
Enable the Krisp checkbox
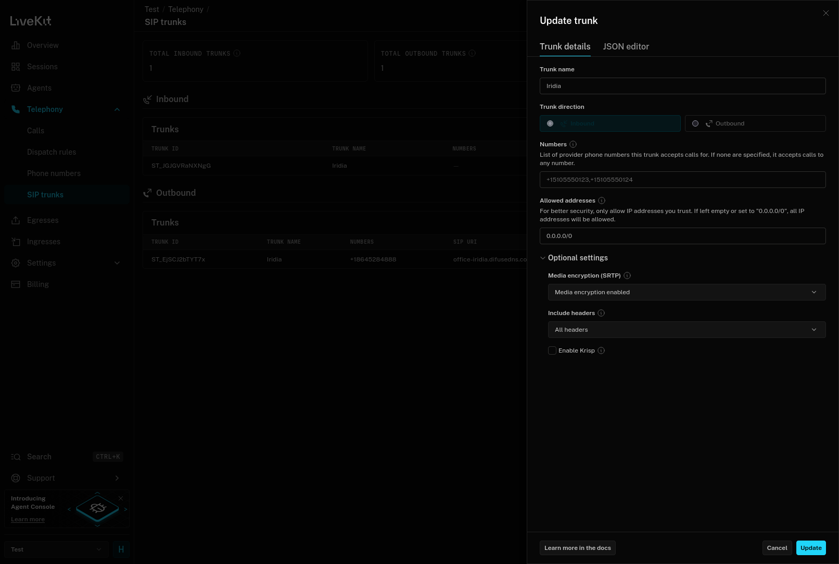(x=552, y=350)
